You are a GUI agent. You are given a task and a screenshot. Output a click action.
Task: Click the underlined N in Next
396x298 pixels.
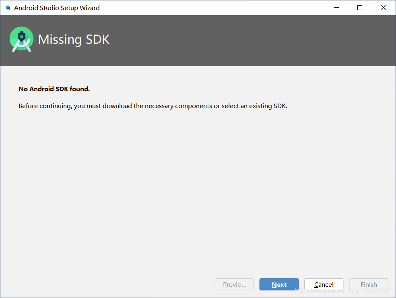point(274,284)
